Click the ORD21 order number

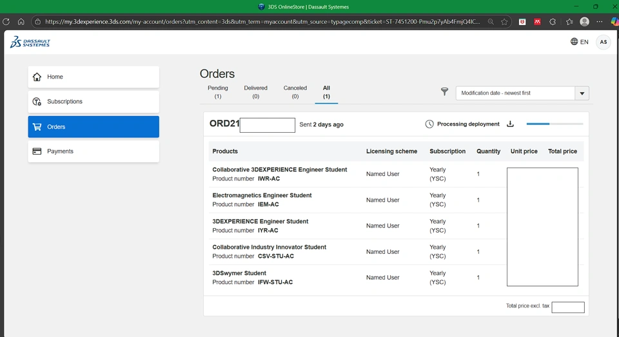click(224, 124)
